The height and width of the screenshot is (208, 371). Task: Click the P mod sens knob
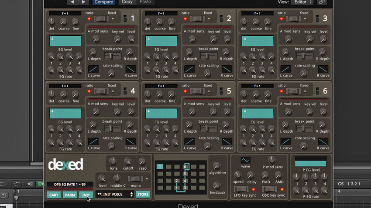tap(272, 160)
